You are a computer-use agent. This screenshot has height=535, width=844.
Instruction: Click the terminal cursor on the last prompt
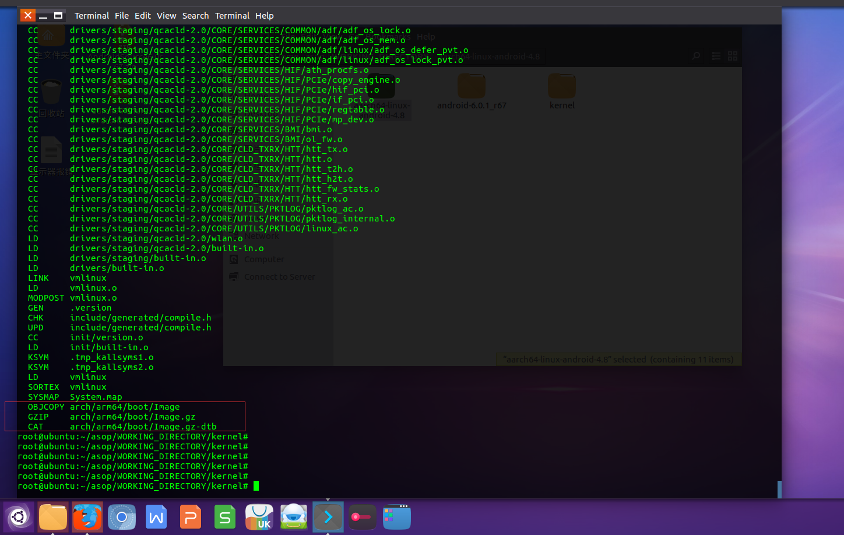[x=256, y=486]
